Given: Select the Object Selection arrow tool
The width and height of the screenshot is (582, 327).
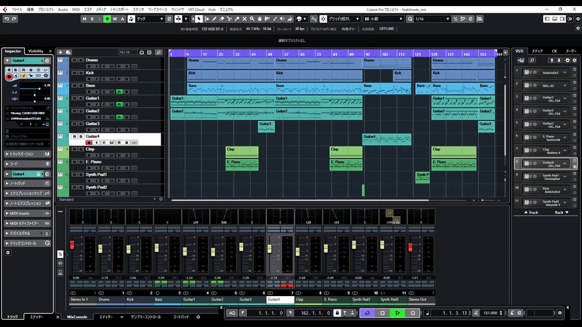Looking at the screenshot, I should pos(199,19).
